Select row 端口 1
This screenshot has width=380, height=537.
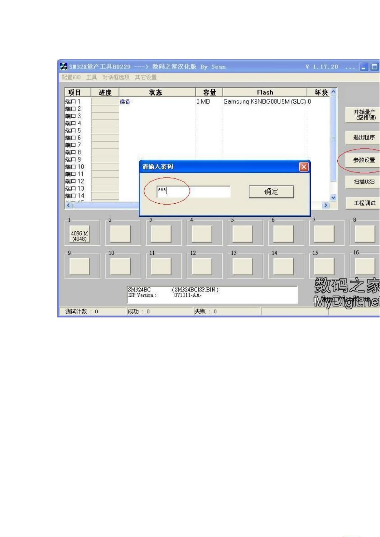[x=73, y=102]
